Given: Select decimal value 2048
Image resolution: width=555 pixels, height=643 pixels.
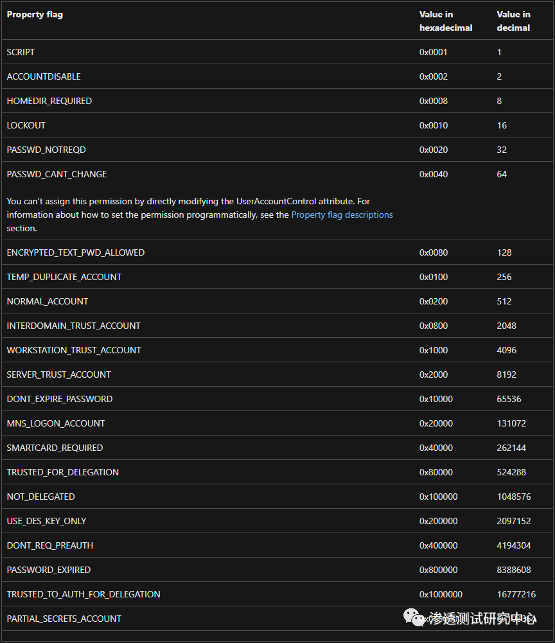Looking at the screenshot, I should click(507, 326).
